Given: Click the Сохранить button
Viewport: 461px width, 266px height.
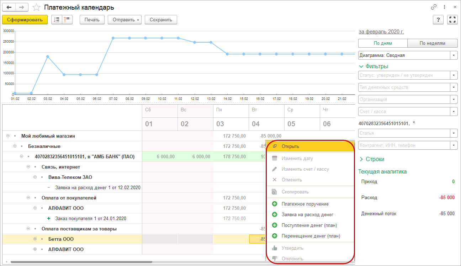Looking at the screenshot, I should [x=161, y=20].
